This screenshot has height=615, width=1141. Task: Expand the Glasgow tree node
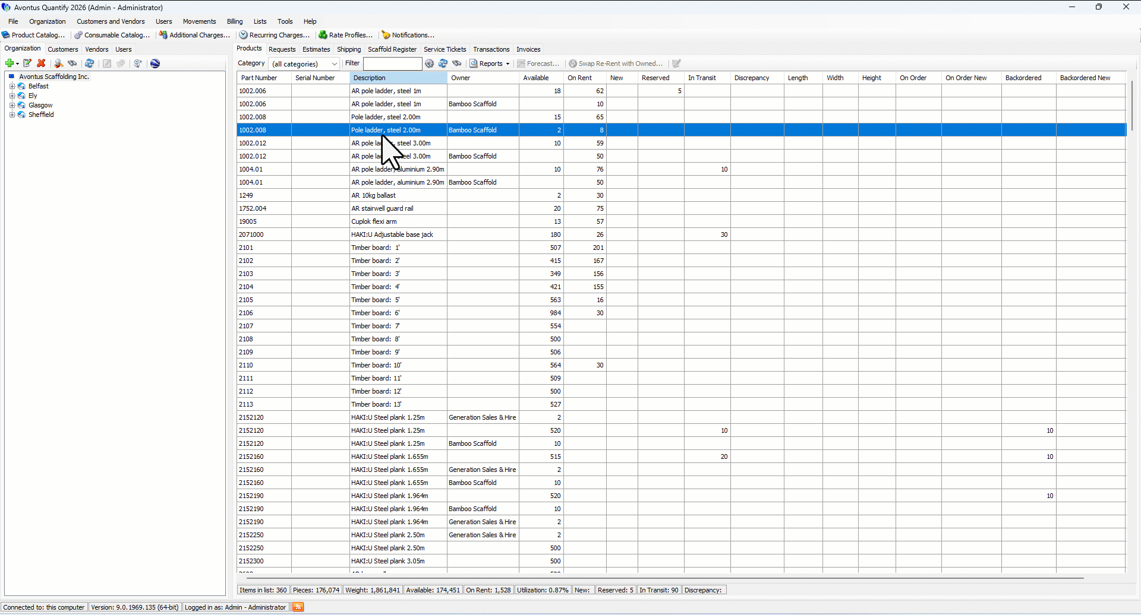(12, 105)
